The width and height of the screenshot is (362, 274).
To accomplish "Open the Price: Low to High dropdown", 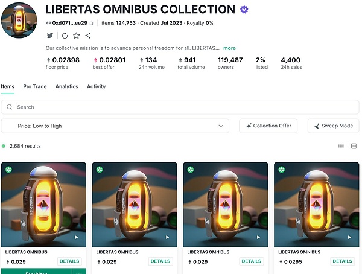I will click(115, 126).
